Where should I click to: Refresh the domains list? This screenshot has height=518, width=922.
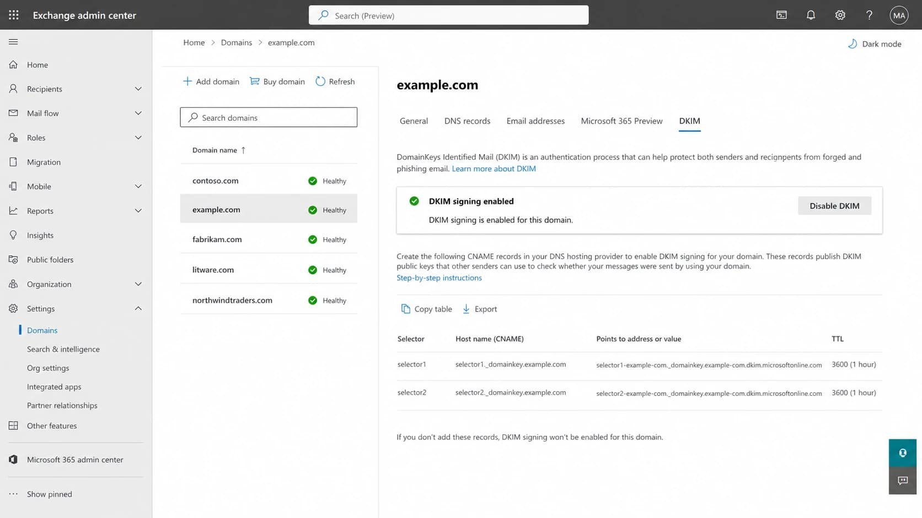(x=335, y=81)
